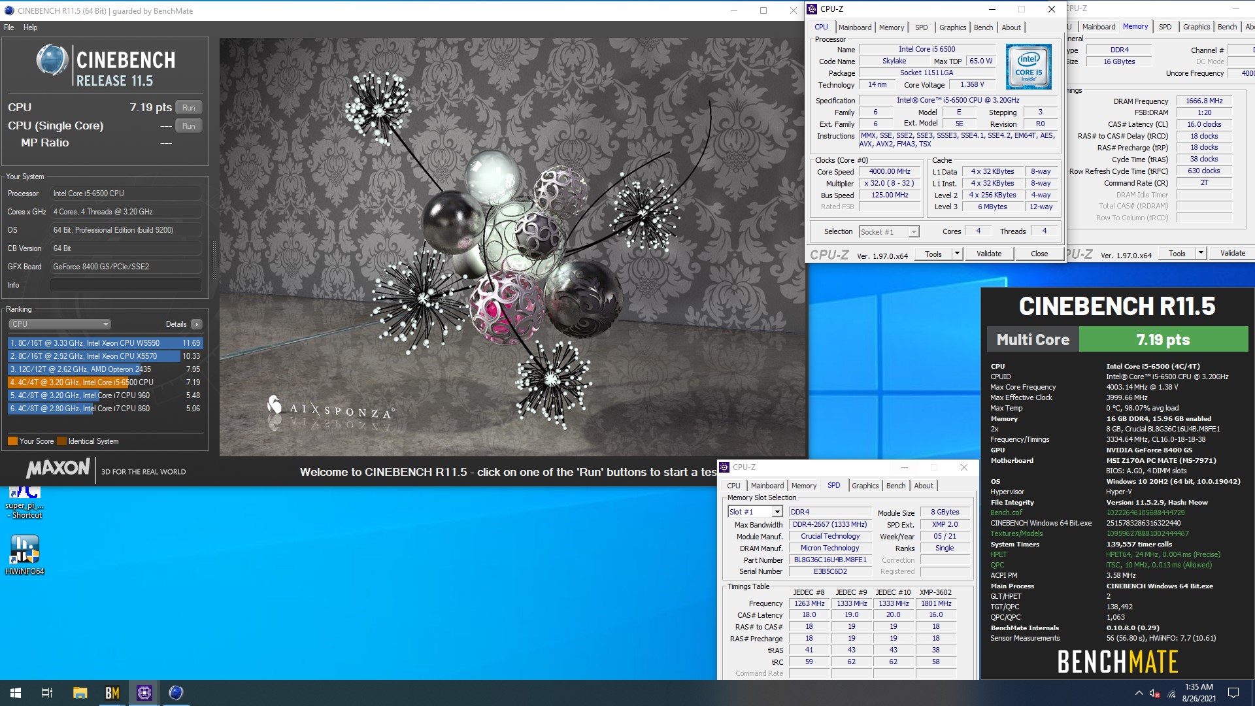1255x706 pixels.
Task: Open the Windows Start menu
Action: pos(16,693)
